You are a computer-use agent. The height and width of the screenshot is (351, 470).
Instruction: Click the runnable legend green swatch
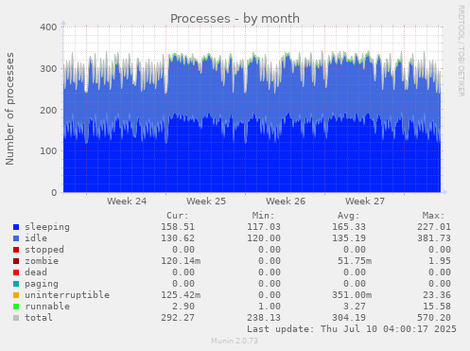(x=16, y=307)
